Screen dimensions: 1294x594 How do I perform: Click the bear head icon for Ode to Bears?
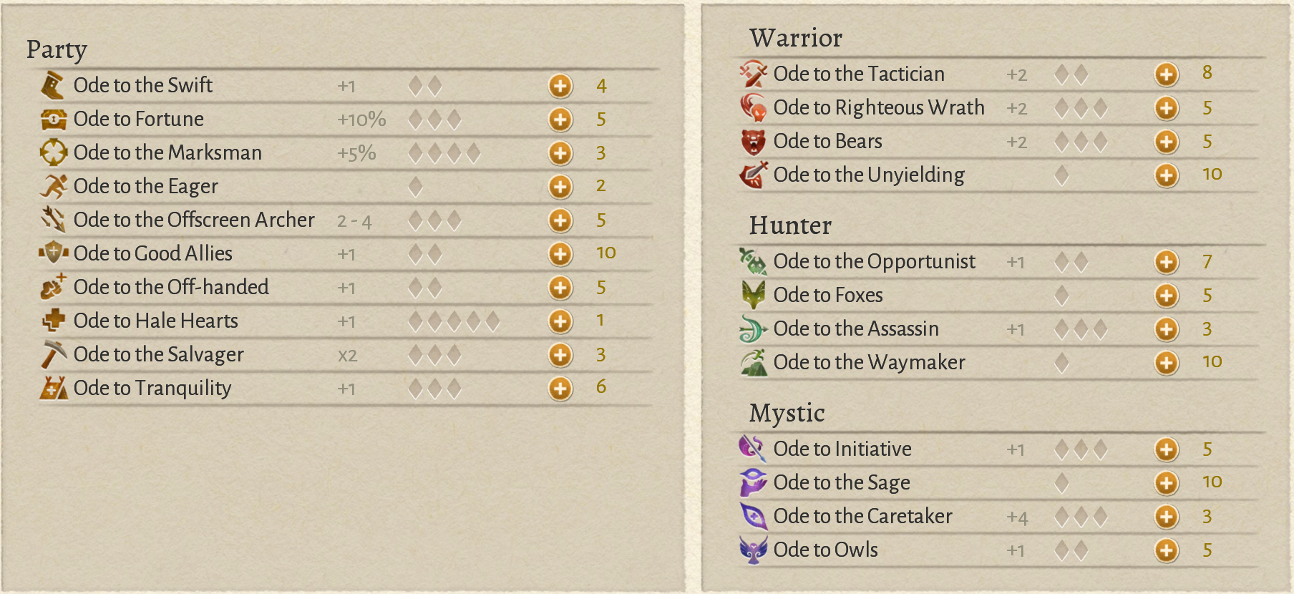753,142
